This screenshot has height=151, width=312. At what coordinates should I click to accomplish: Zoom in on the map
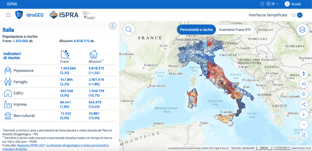click(x=304, y=114)
